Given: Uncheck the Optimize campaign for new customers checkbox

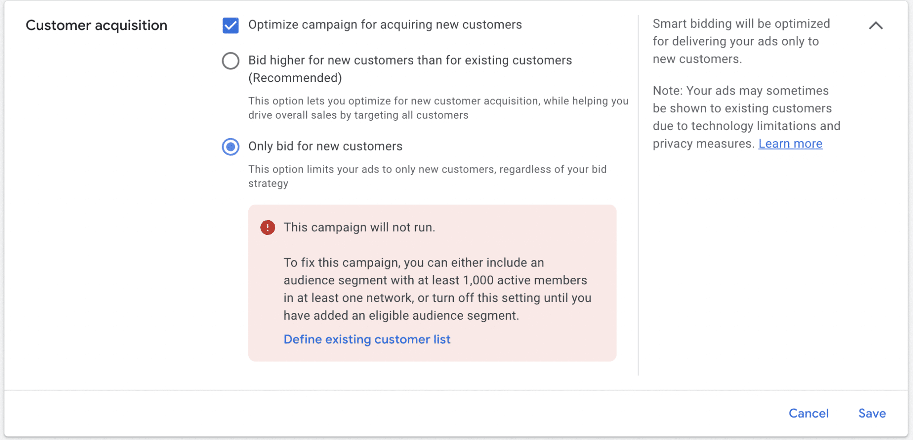Looking at the screenshot, I should click(230, 25).
